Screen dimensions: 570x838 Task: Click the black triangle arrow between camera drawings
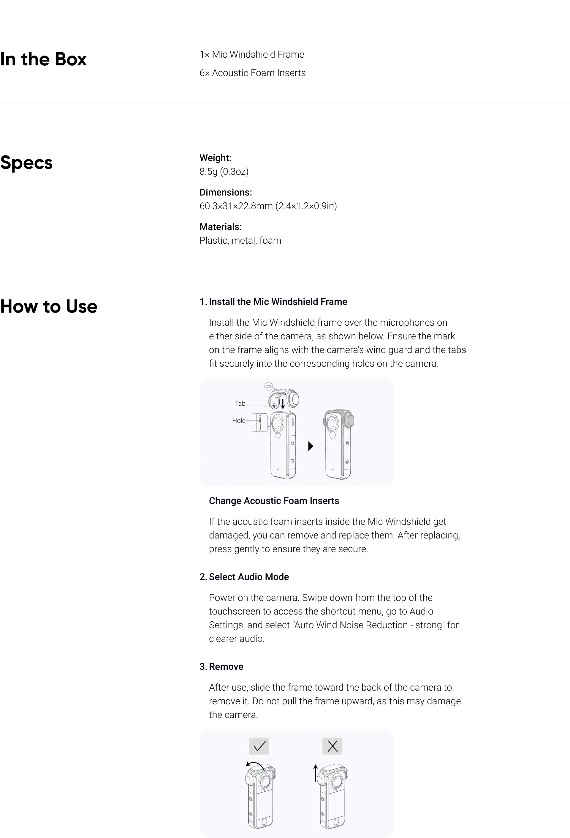311,446
